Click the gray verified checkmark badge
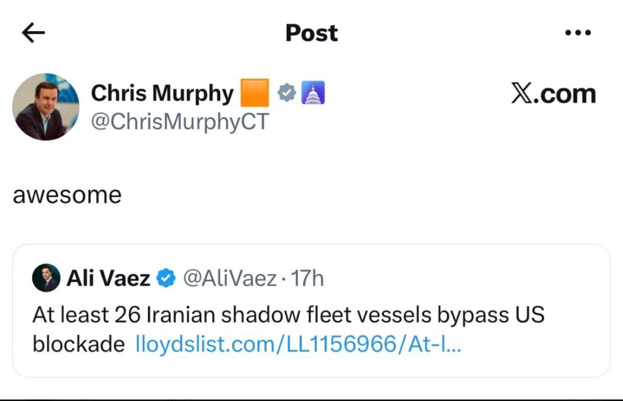623x401 pixels. pyautogui.click(x=287, y=94)
